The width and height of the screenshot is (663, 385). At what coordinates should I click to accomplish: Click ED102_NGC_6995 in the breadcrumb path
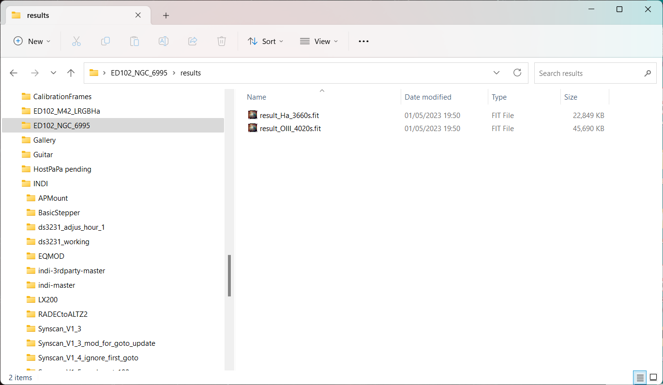pos(139,73)
